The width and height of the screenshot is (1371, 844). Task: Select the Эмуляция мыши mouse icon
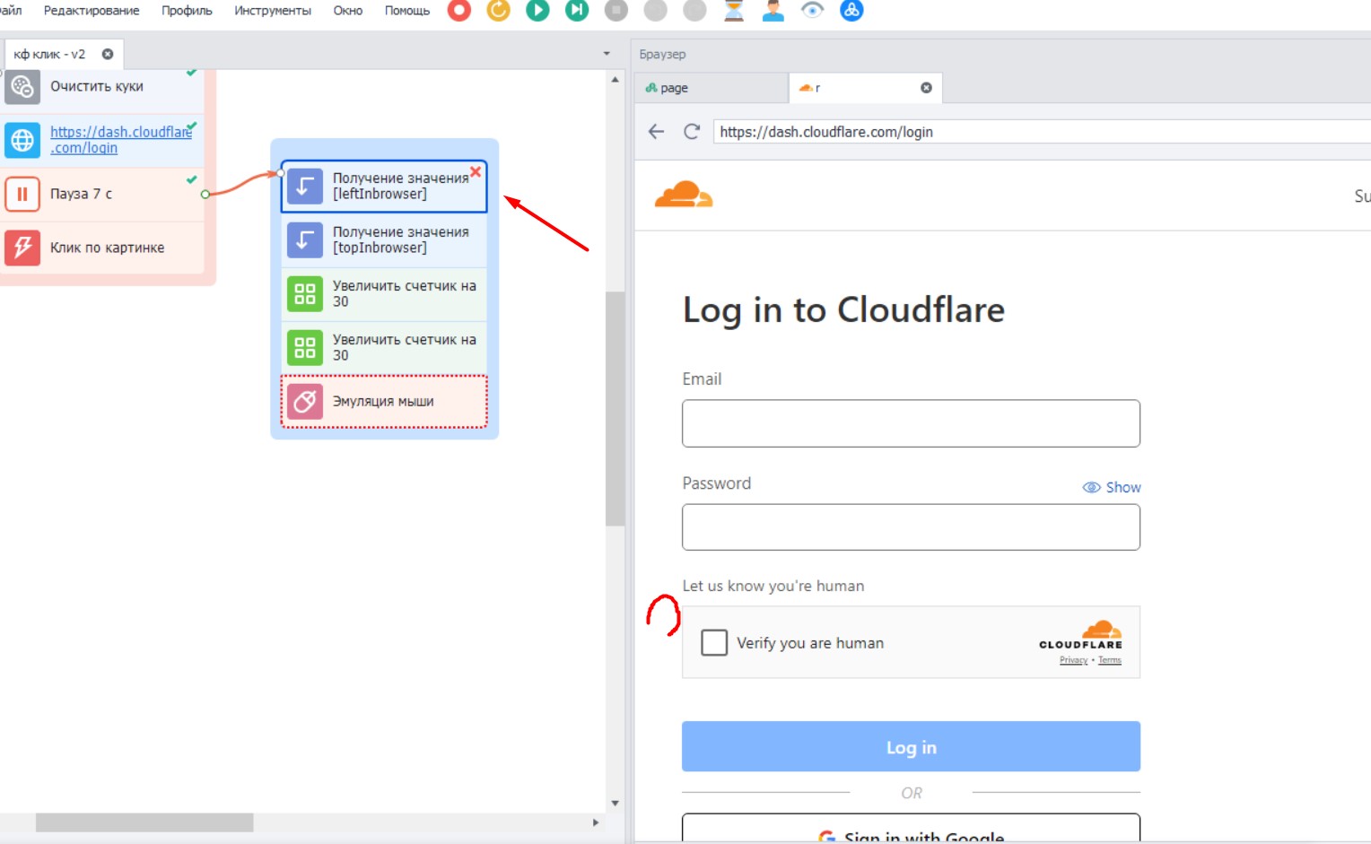click(x=305, y=402)
